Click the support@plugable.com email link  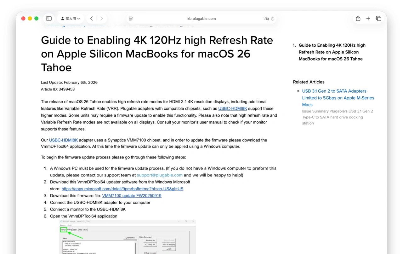160,175
